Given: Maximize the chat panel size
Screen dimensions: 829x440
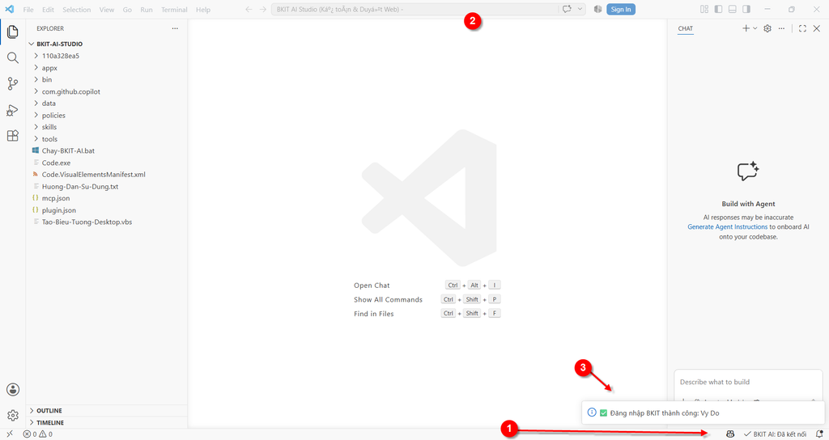Looking at the screenshot, I should coord(802,28).
